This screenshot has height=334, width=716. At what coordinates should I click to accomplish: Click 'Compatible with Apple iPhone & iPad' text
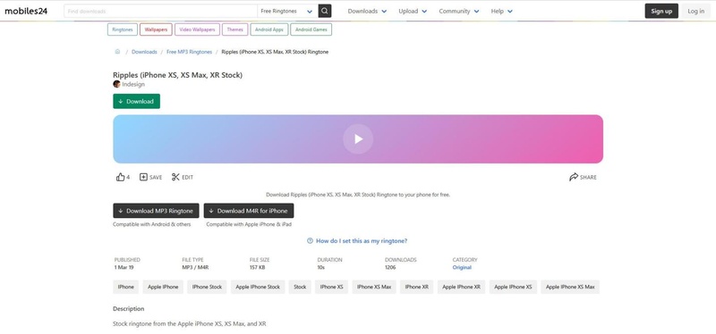(249, 224)
